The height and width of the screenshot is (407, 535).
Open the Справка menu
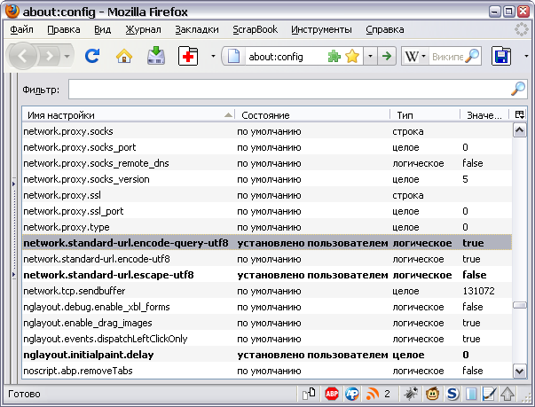tap(385, 29)
